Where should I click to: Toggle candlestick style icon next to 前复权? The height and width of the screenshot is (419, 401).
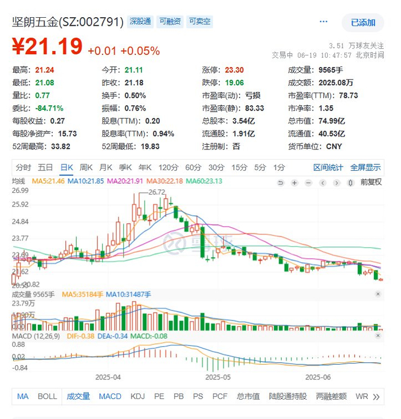coord(351,183)
